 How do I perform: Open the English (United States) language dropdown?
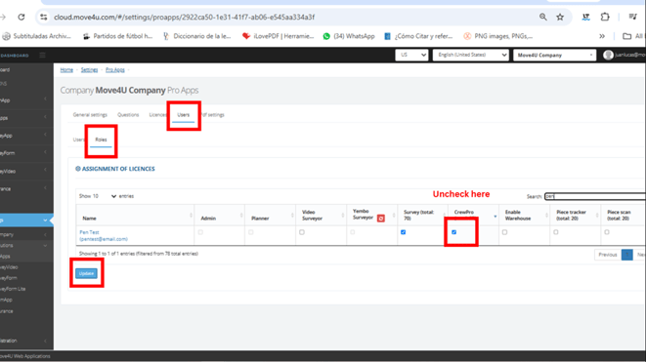coord(470,55)
